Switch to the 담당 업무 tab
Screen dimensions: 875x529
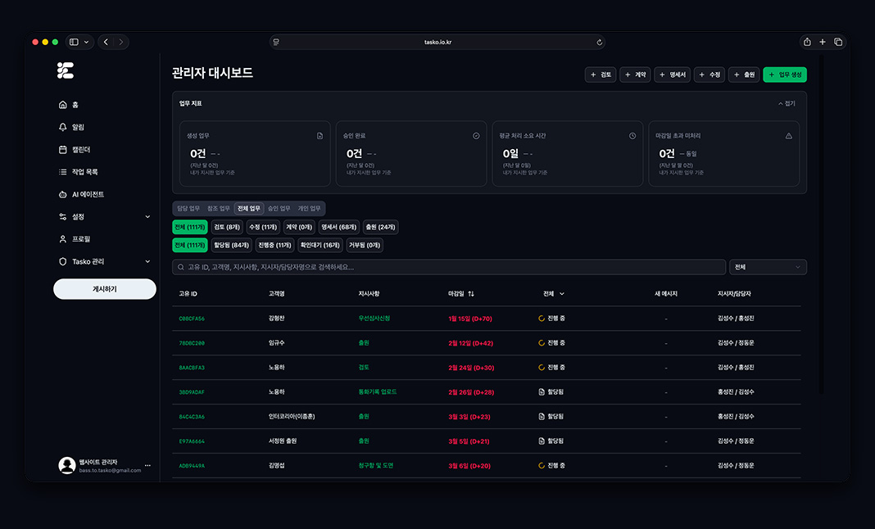click(x=188, y=208)
